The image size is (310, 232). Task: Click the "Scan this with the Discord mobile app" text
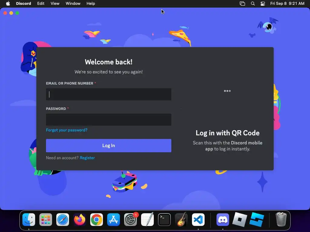point(228,146)
